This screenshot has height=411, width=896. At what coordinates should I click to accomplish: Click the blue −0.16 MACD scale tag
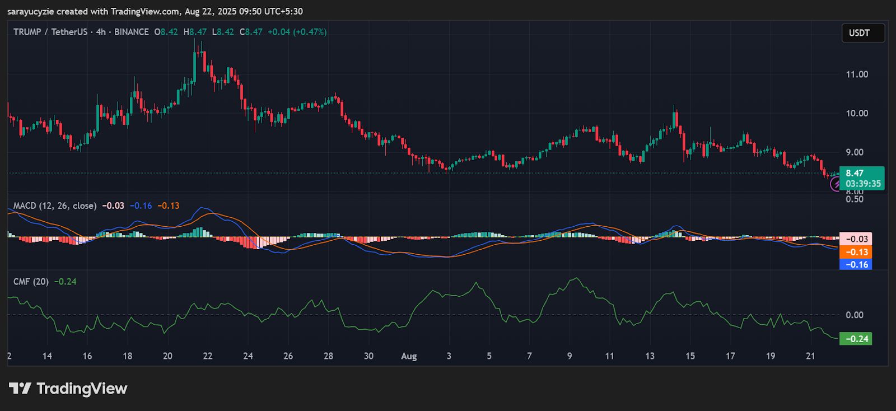[x=856, y=264]
